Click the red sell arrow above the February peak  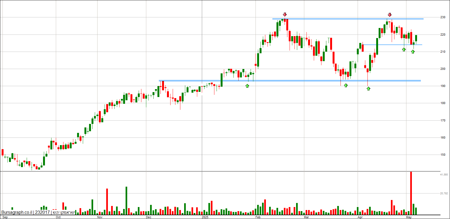pos(285,14)
